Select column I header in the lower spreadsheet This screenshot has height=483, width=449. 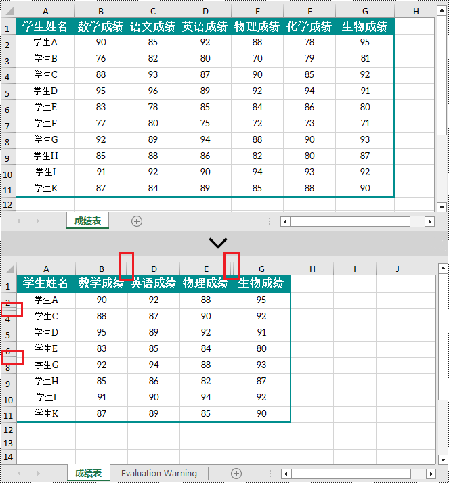pyautogui.click(x=355, y=269)
